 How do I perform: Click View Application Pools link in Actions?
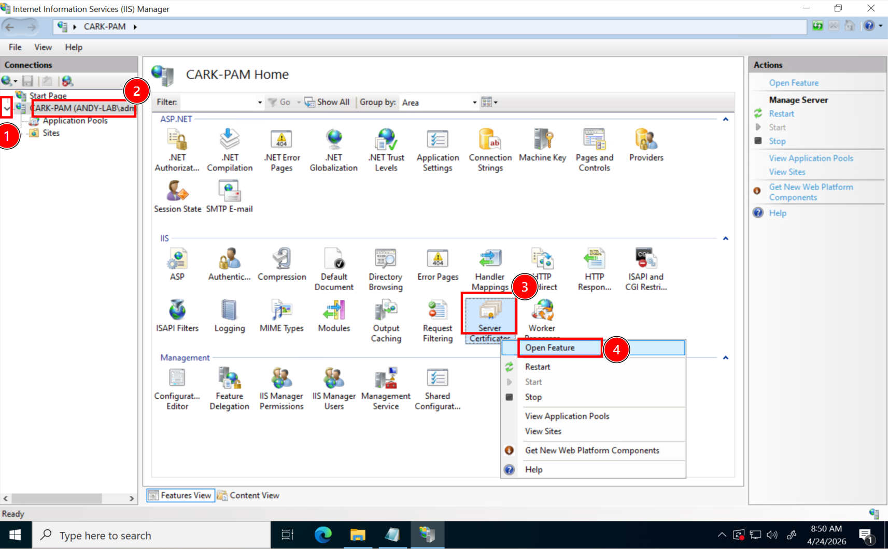tap(811, 158)
